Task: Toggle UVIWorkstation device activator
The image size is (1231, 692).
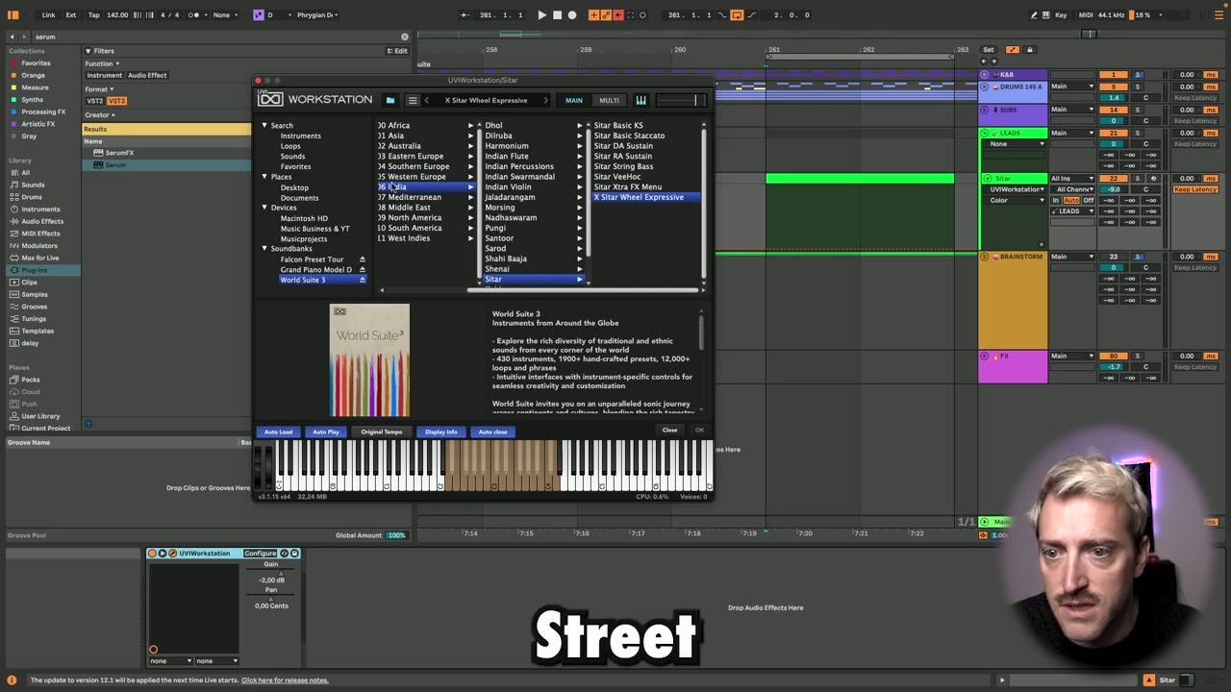Action: 152,554
